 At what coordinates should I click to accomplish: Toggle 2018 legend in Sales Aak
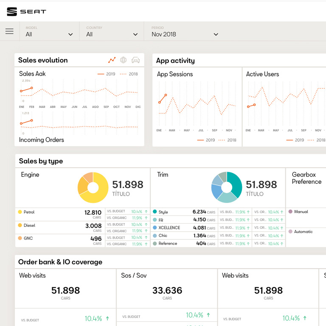tap(129, 74)
